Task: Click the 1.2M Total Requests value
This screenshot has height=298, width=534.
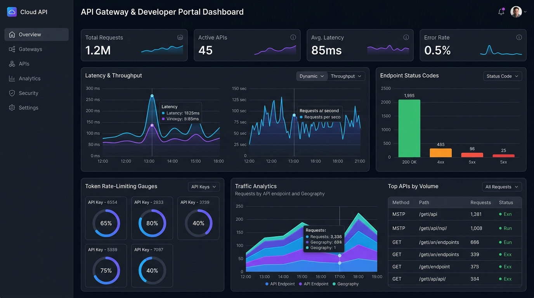Action: point(98,50)
